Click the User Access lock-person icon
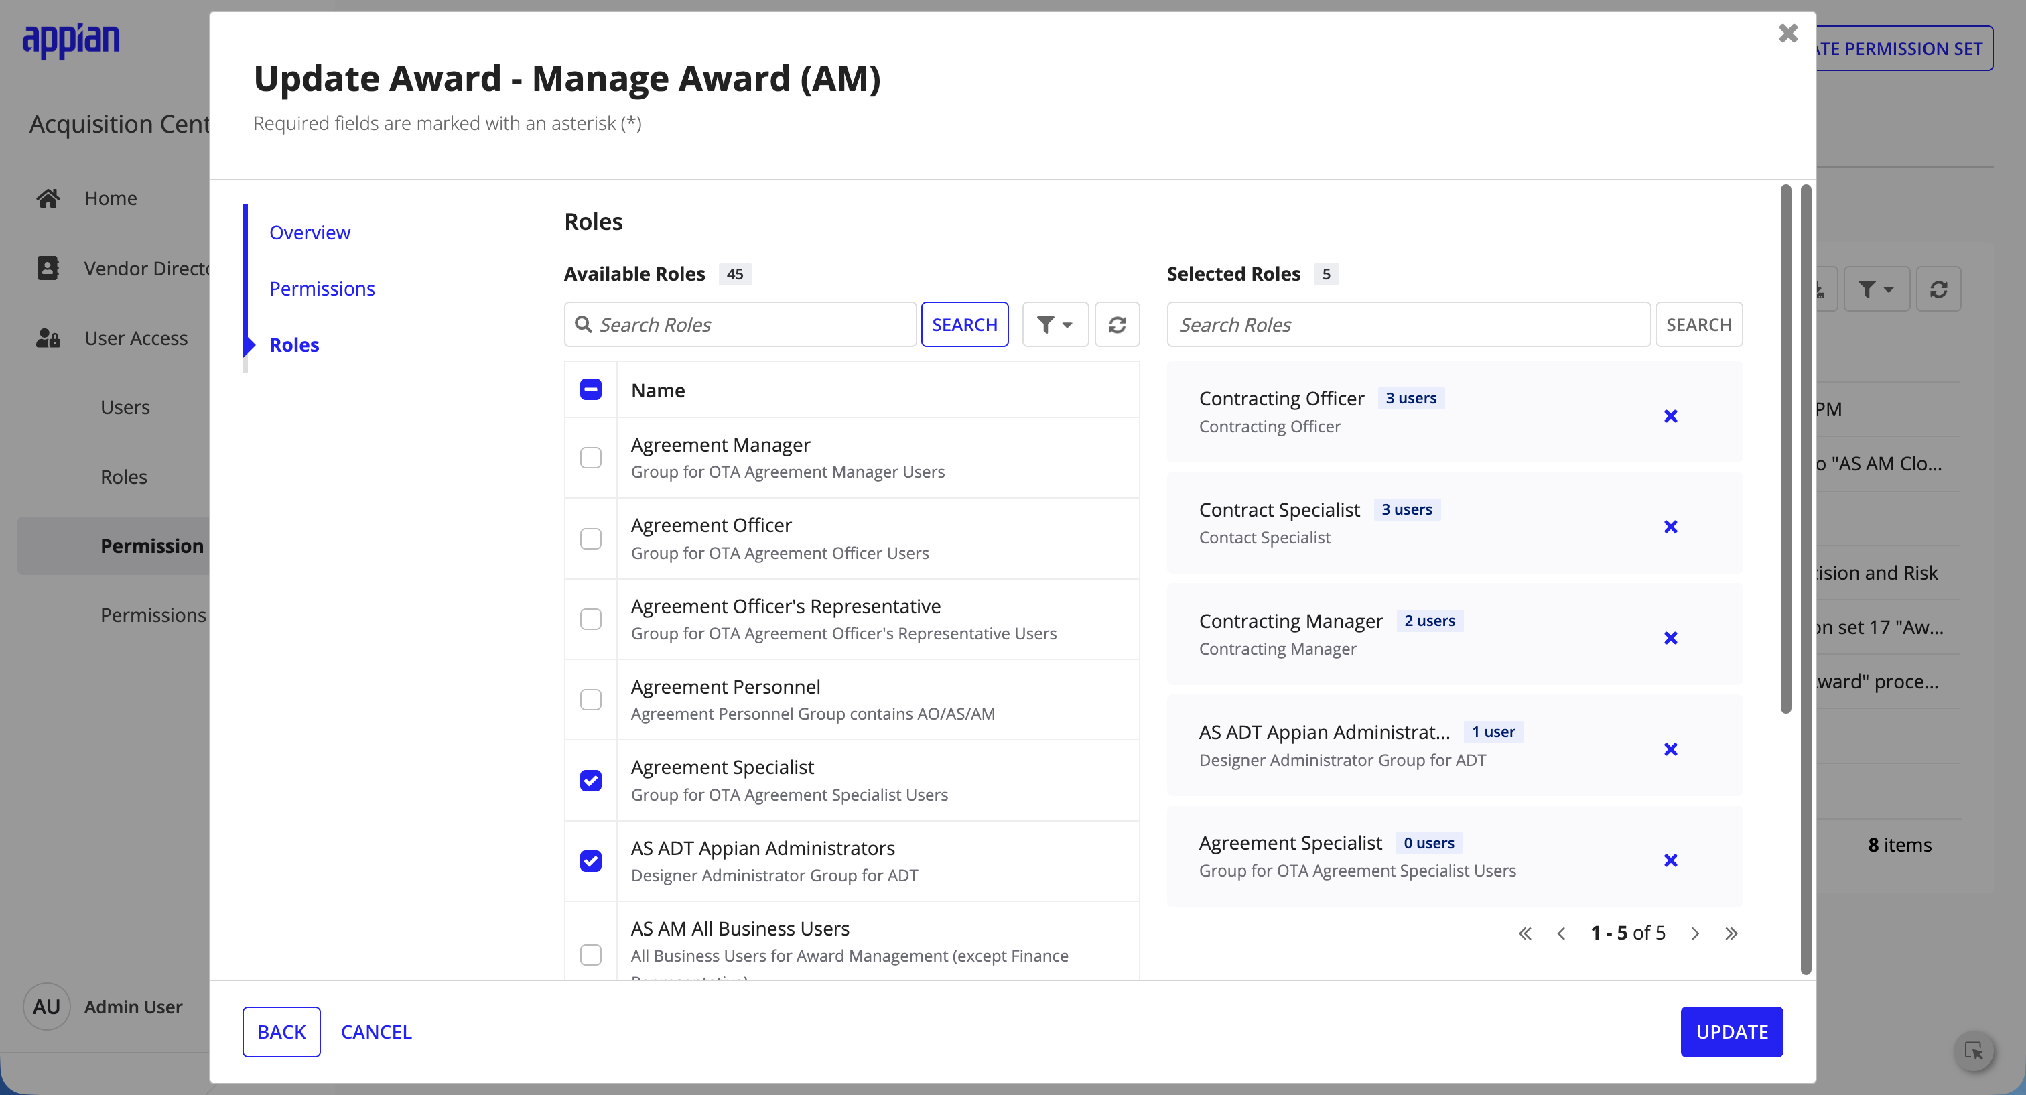2026x1095 pixels. (48, 338)
